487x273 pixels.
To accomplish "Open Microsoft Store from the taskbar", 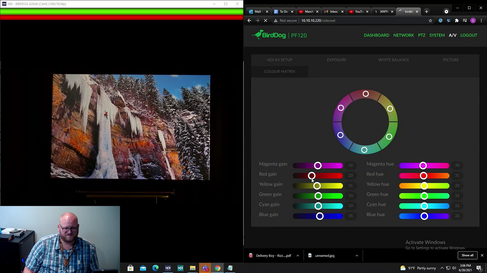I will coord(131,268).
